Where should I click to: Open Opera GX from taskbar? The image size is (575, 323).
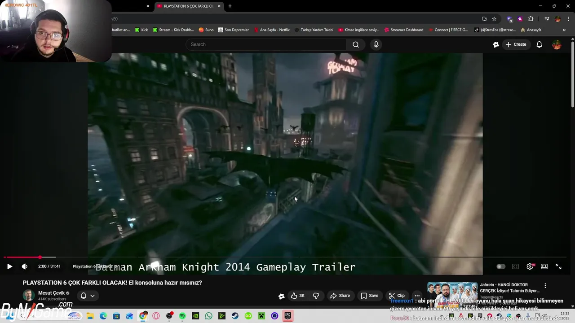(156, 316)
